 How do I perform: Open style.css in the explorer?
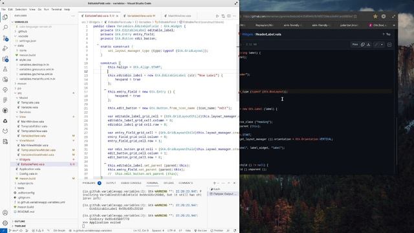25,60
